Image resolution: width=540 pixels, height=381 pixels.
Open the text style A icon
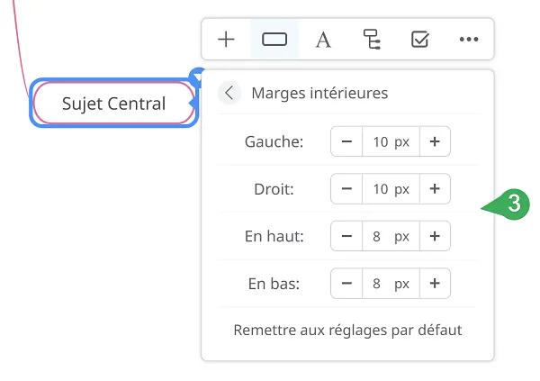click(323, 40)
